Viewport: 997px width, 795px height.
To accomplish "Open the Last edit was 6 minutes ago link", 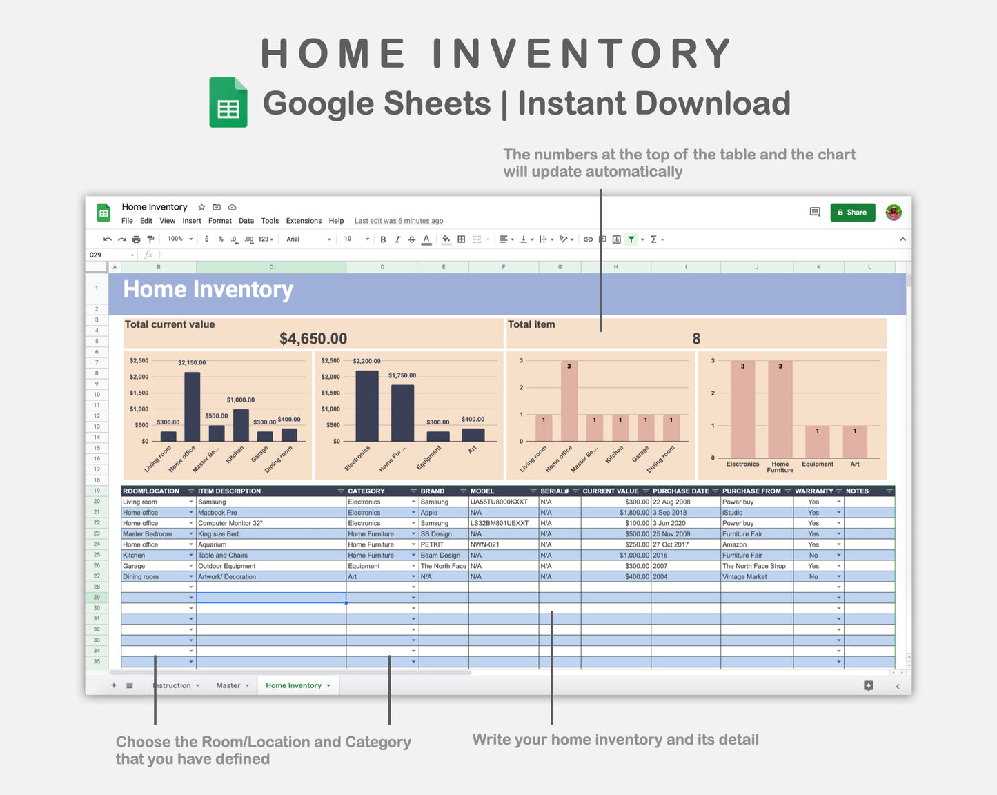I will point(399,221).
